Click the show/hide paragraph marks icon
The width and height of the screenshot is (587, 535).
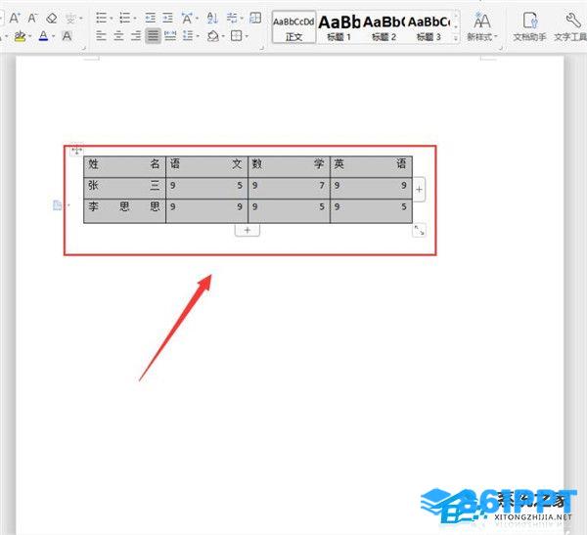pyautogui.click(x=232, y=18)
